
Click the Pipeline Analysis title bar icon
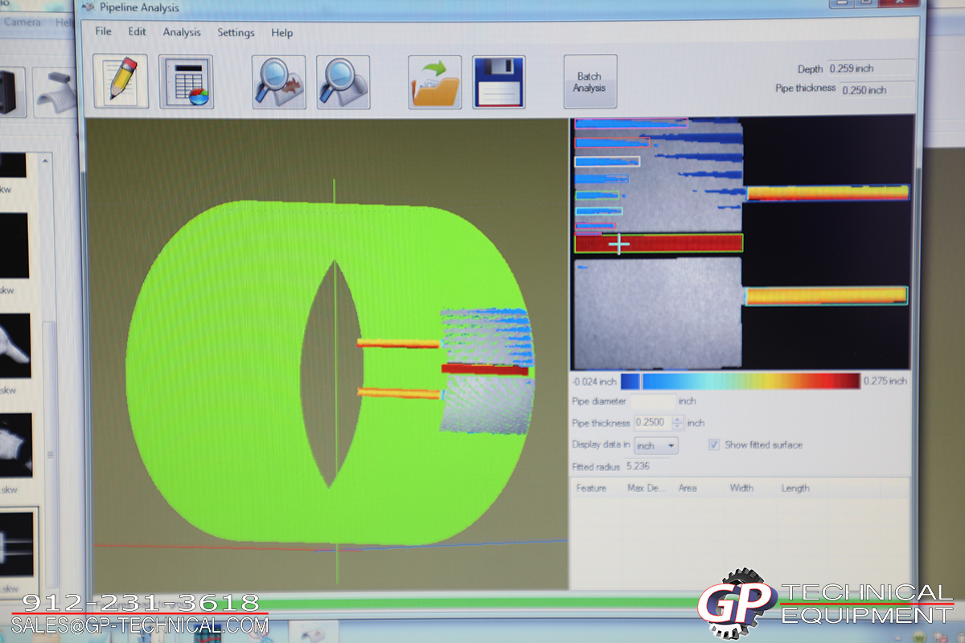click(x=88, y=7)
